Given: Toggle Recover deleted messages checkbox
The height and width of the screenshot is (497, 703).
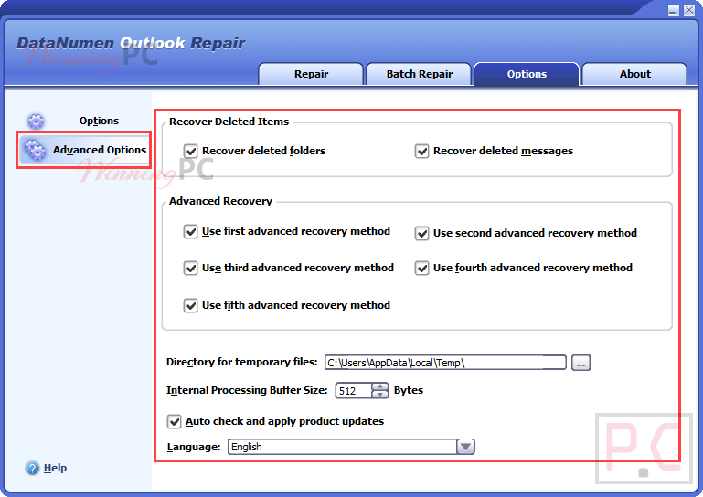Looking at the screenshot, I should click(421, 151).
